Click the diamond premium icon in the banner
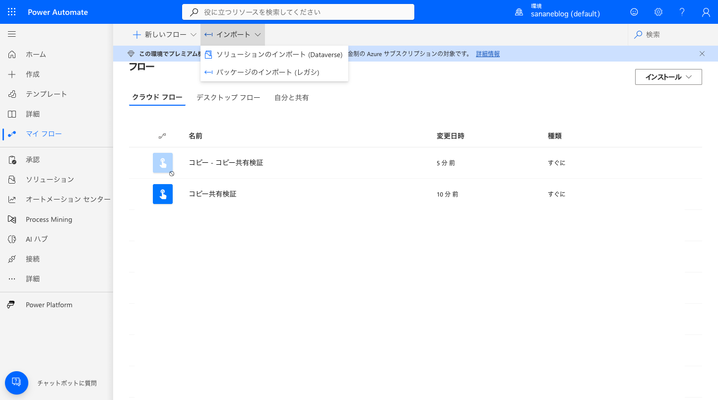This screenshot has width=718, height=400. [x=131, y=54]
